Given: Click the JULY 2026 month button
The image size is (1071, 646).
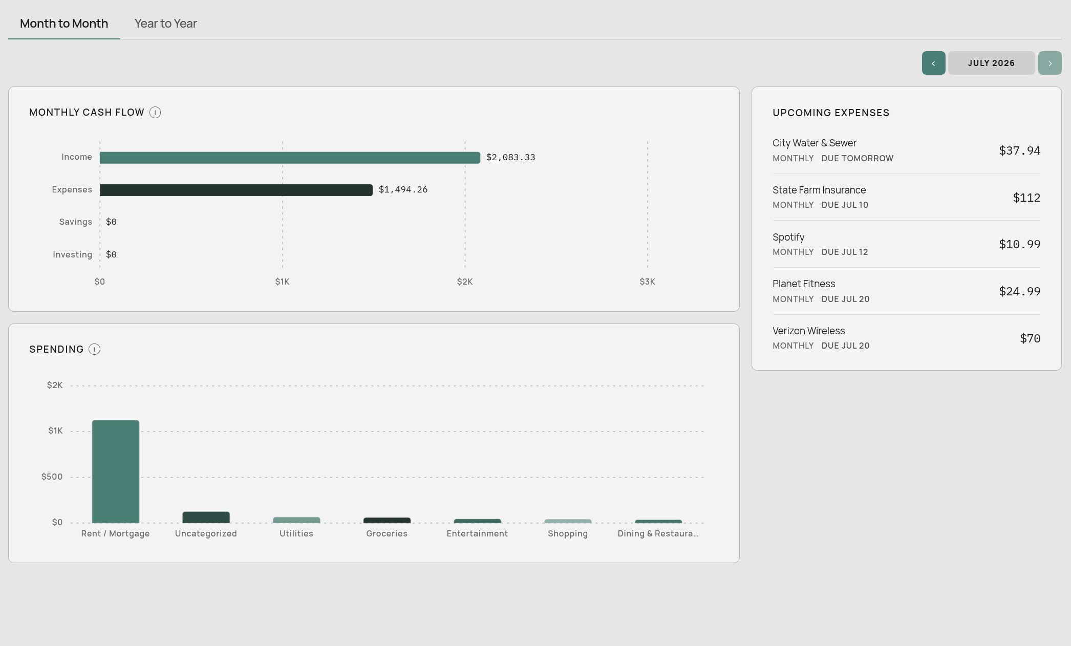Looking at the screenshot, I should pos(991,63).
